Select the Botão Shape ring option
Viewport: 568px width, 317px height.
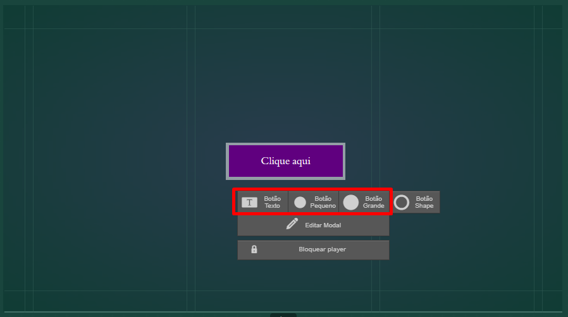point(415,202)
